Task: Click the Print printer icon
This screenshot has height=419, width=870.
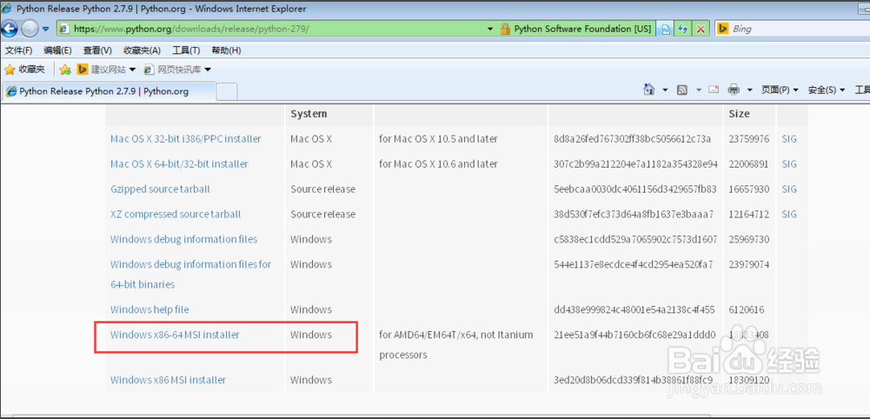Action: click(734, 90)
